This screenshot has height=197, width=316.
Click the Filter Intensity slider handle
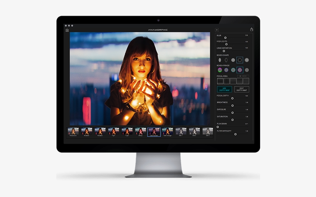pyautogui.click(x=235, y=134)
